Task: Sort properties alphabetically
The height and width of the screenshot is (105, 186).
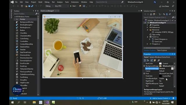Action: [148, 60]
